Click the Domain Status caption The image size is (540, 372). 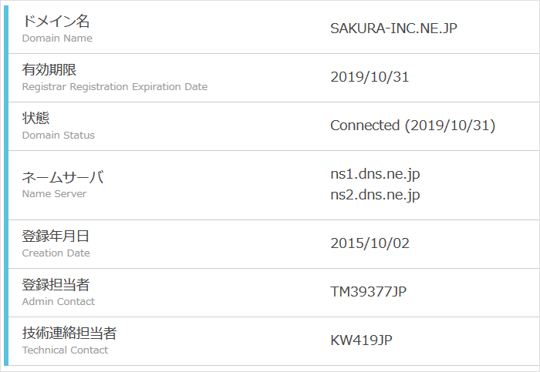pyautogui.click(x=59, y=136)
